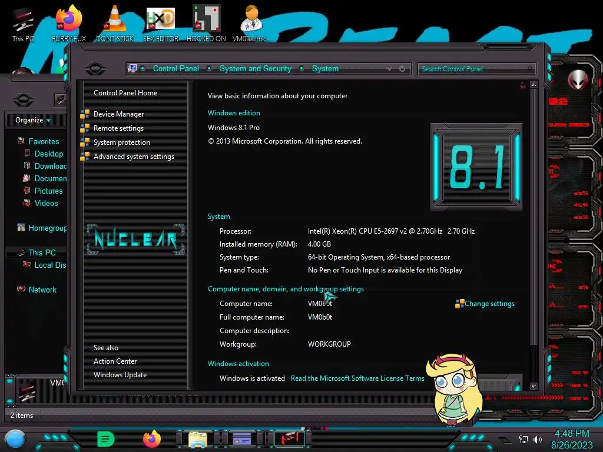This screenshot has width=603, height=452.
Task: Click back button in Explorer window
Action: (24, 100)
